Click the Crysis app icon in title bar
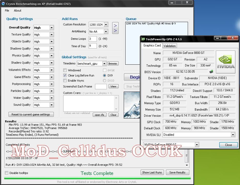 point(3,4)
